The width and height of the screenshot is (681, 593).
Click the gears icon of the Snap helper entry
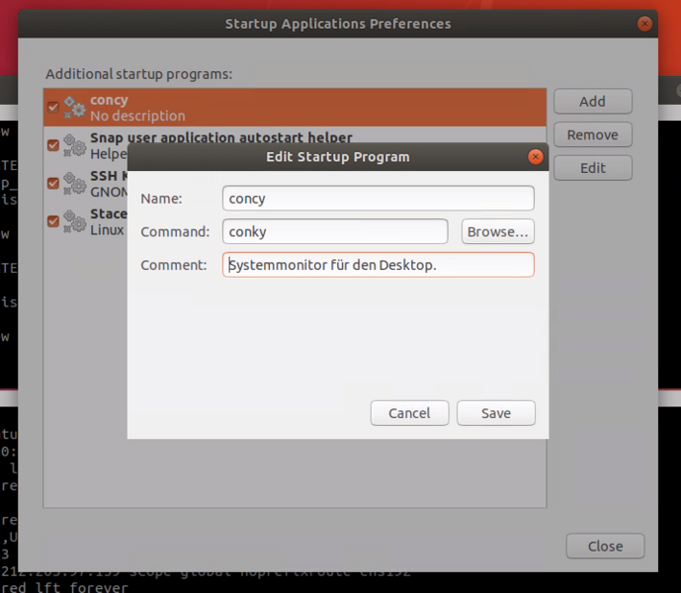[75, 145]
